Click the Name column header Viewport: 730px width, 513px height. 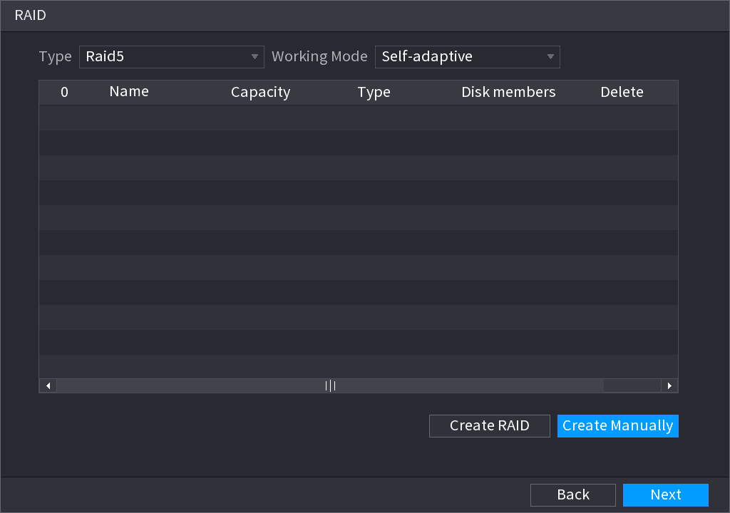coord(129,92)
